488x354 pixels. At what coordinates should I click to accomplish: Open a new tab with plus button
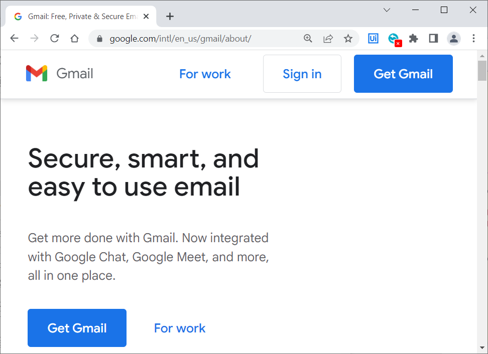tap(170, 17)
